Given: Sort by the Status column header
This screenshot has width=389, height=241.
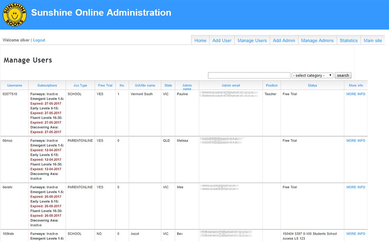Looking at the screenshot, I should pyautogui.click(x=312, y=85).
